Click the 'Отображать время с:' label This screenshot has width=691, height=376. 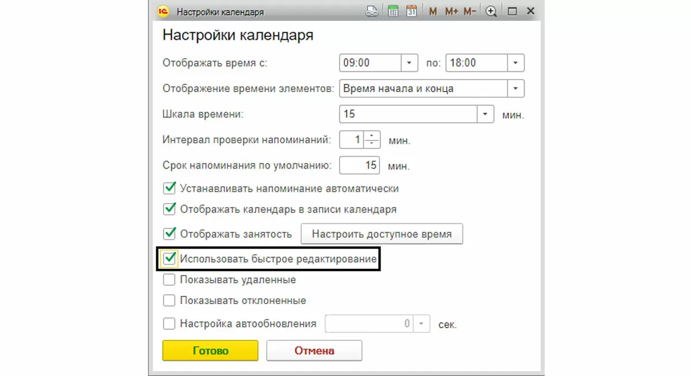pyautogui.click(x=215, y=63)
